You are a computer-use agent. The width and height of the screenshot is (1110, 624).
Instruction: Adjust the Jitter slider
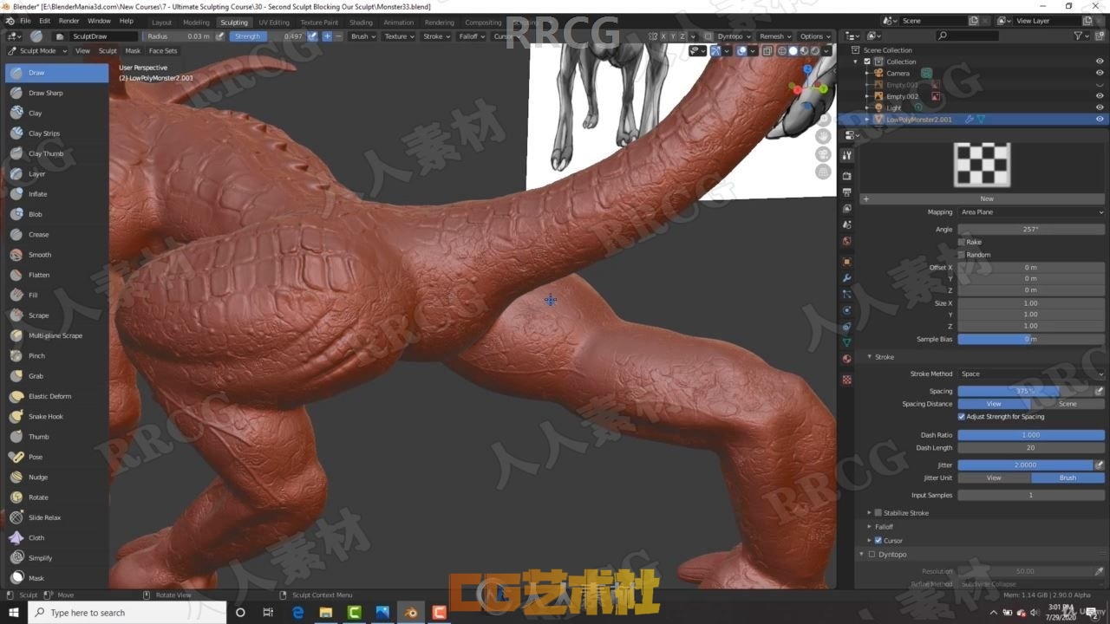(x=1025, y=465)
